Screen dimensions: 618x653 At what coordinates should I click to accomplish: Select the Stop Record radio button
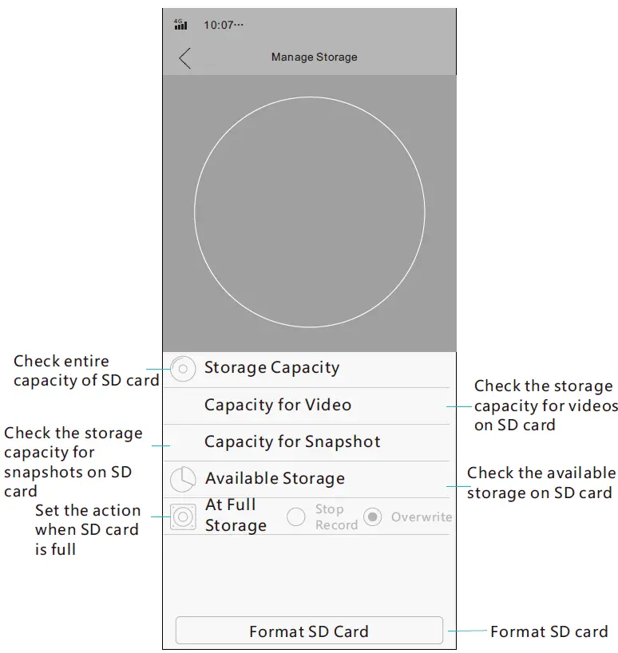[x=296, y=517]
